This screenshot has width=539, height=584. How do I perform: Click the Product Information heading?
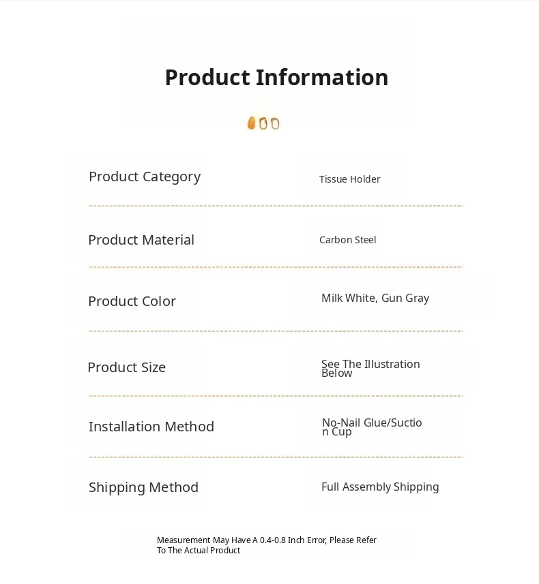click(x=276, y=78)
